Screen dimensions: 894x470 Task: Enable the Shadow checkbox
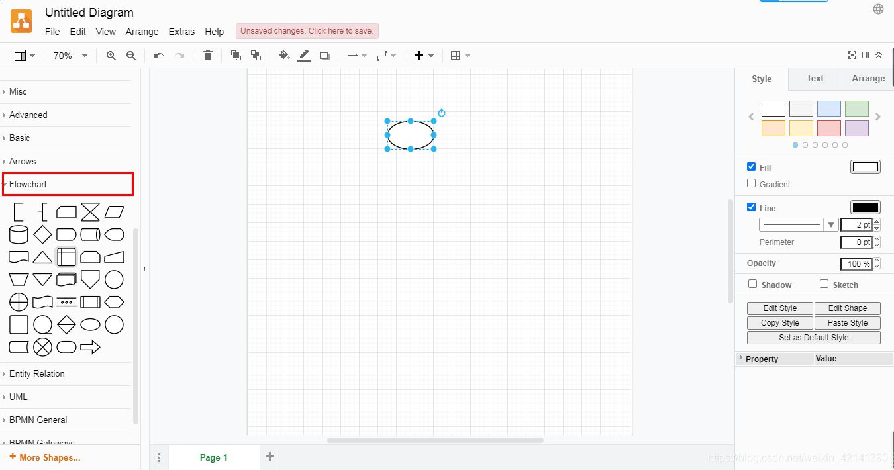(752, 284)
